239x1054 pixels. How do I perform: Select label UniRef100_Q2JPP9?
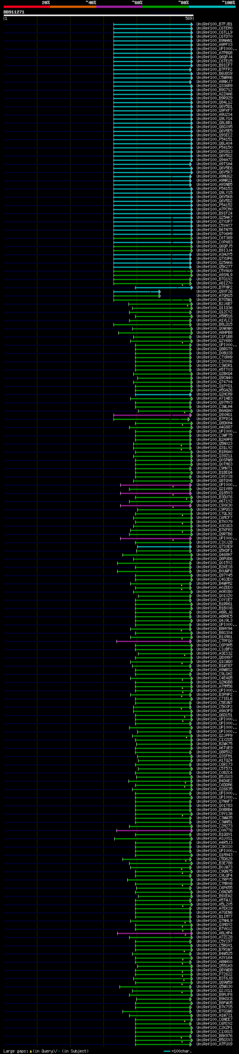(214, 736)
